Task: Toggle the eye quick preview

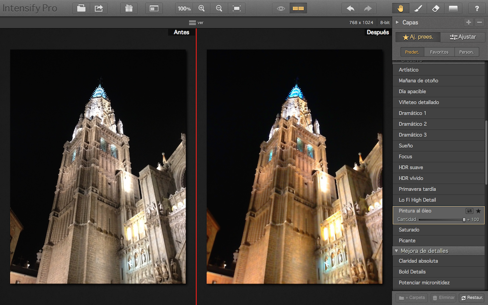Action: point(281,9)
